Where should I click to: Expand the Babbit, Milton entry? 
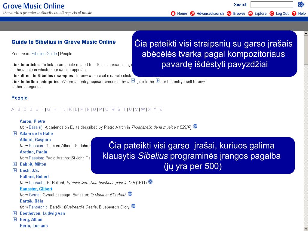15,164
